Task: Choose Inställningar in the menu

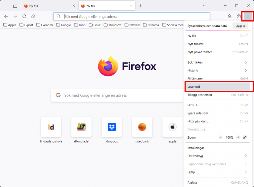Action: coord(217,148)
